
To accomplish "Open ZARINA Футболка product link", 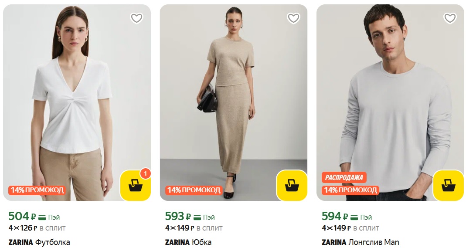I will [39, 242].
